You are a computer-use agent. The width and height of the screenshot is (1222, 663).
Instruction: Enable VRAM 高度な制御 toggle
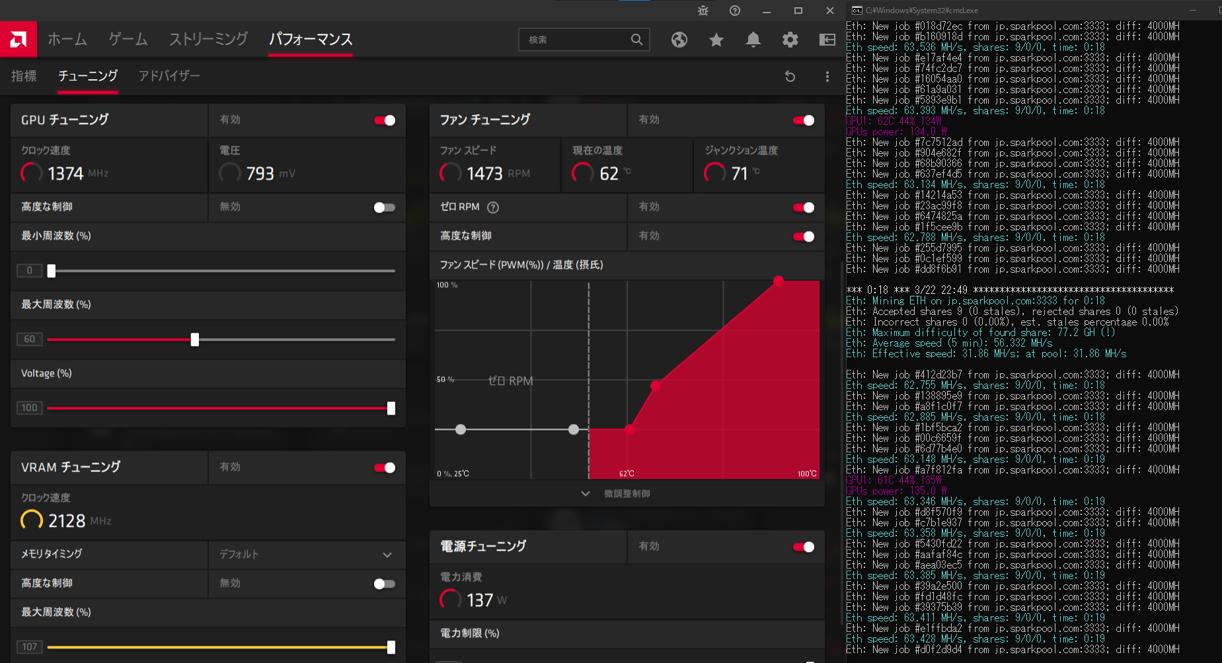click(x=384, y=584)
